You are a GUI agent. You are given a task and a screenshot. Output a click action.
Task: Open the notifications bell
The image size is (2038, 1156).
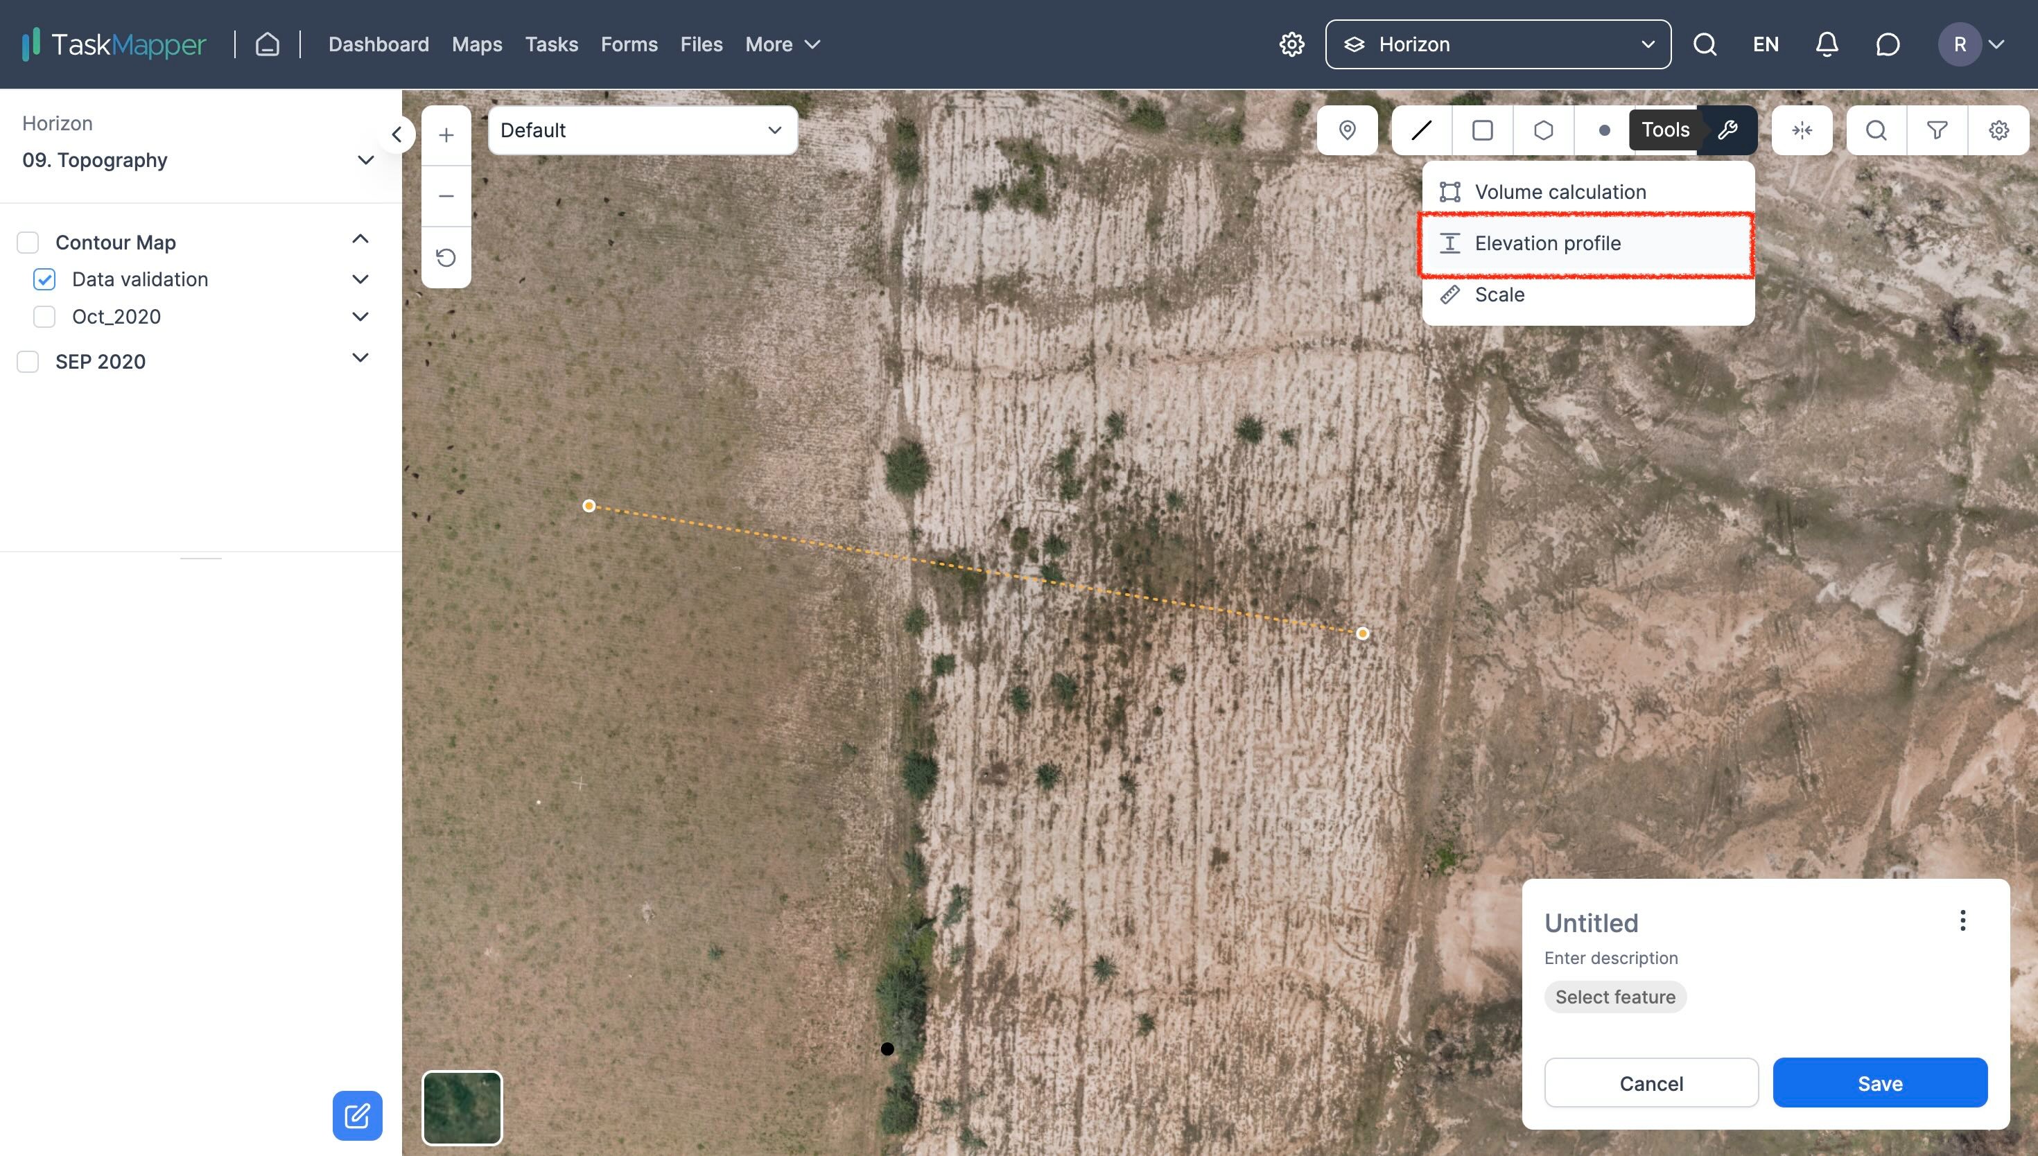coord(1827,44)
